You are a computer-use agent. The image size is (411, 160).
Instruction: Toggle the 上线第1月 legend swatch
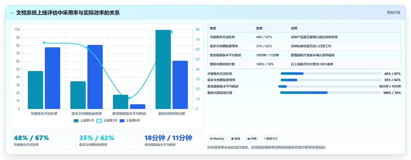[76, 121]
